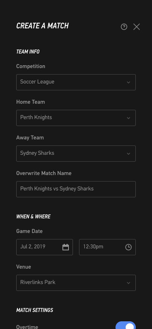Toggle the Overtime switch

pos(126,326)
